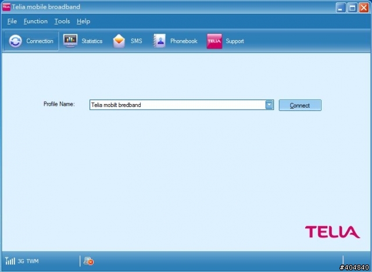
Task: Open SMS via its envelope icon
Action: point(119,41)
